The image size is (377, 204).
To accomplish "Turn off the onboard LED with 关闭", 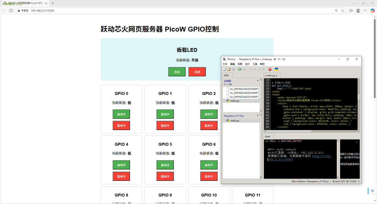I will [197, 72].
